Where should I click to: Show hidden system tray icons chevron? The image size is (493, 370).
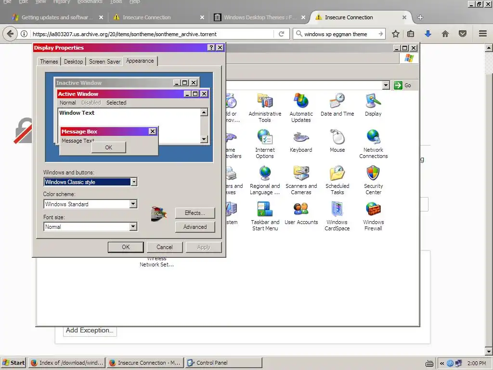[442, 363]
